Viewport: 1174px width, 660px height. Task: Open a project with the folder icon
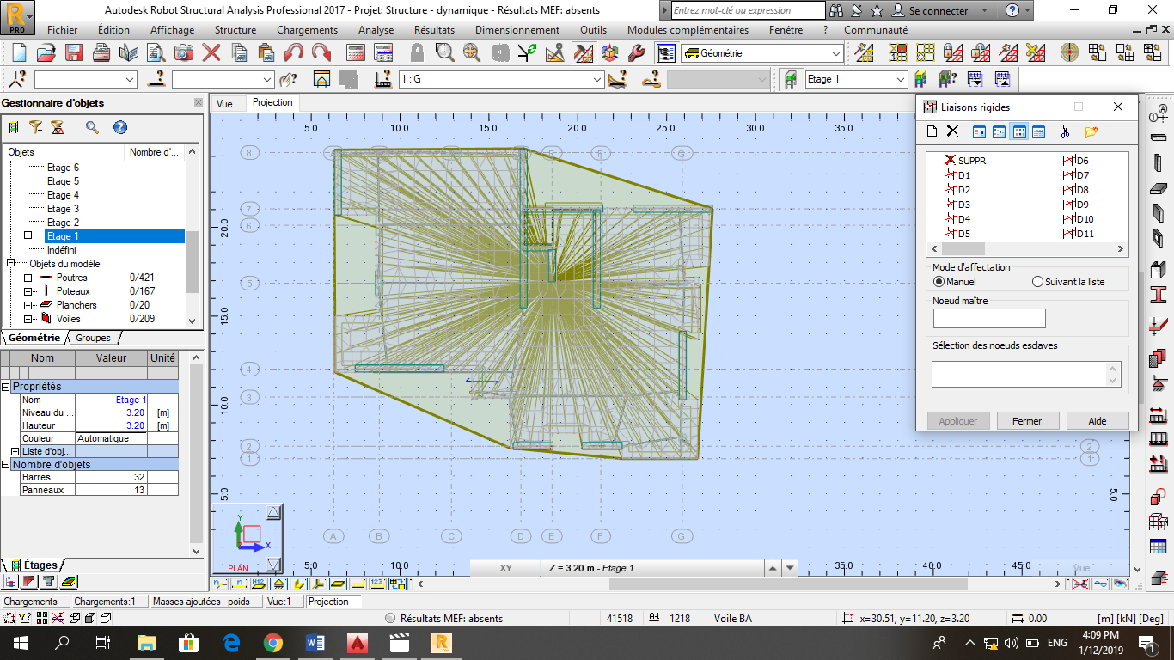tap(46, 53)
